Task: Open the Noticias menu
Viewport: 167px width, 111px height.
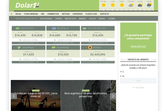Action: point(66,14)
